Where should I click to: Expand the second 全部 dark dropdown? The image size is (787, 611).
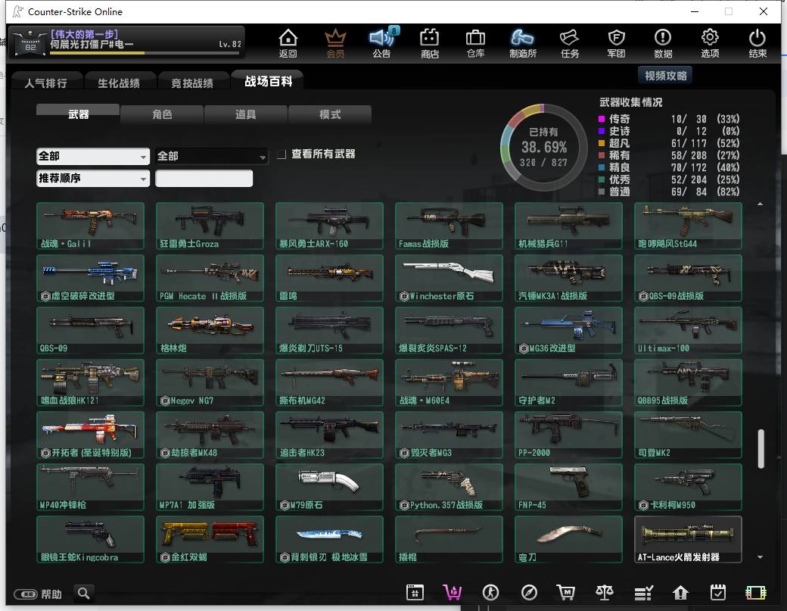coord(211,156)
